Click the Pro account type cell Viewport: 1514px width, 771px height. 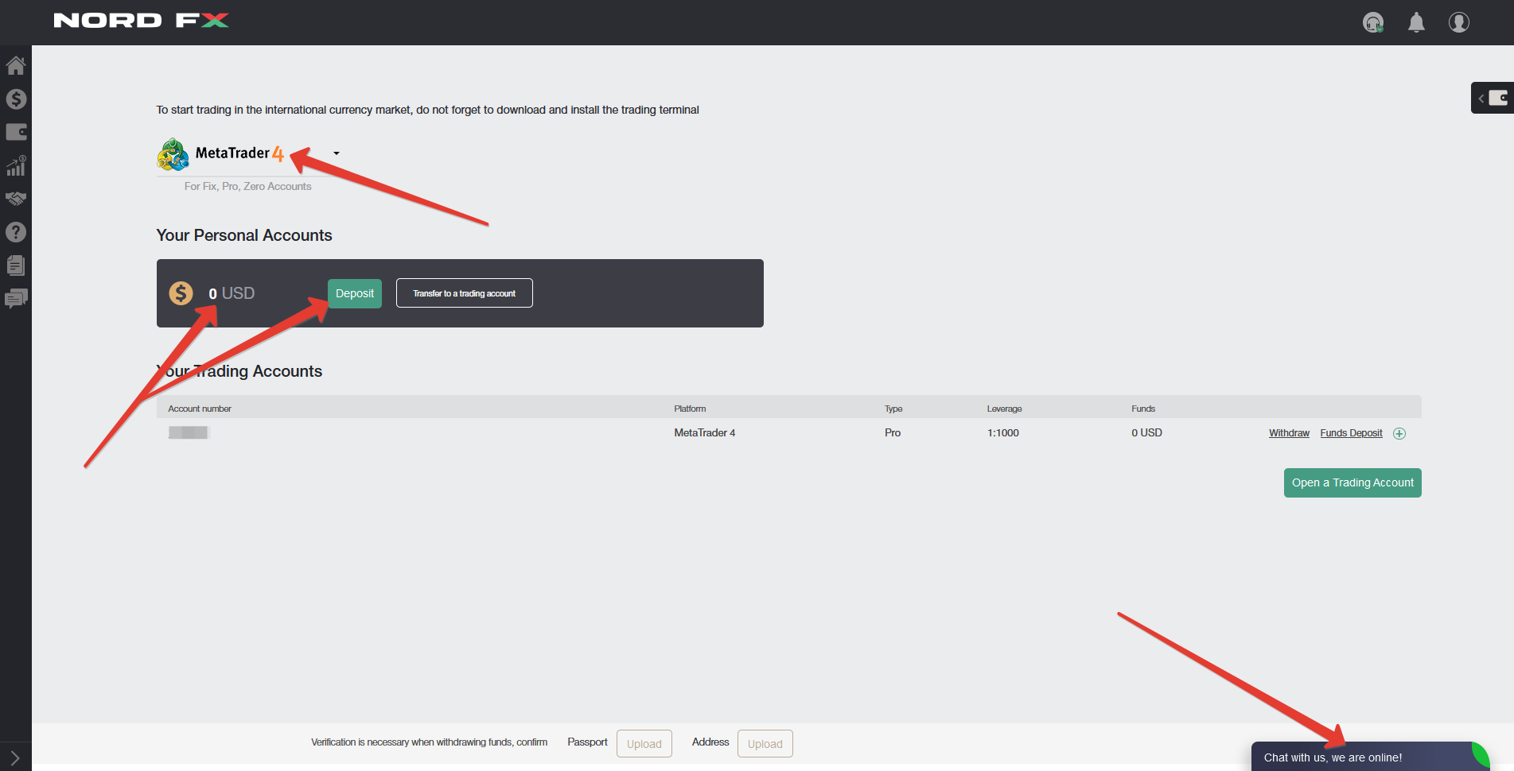point(893,433)
